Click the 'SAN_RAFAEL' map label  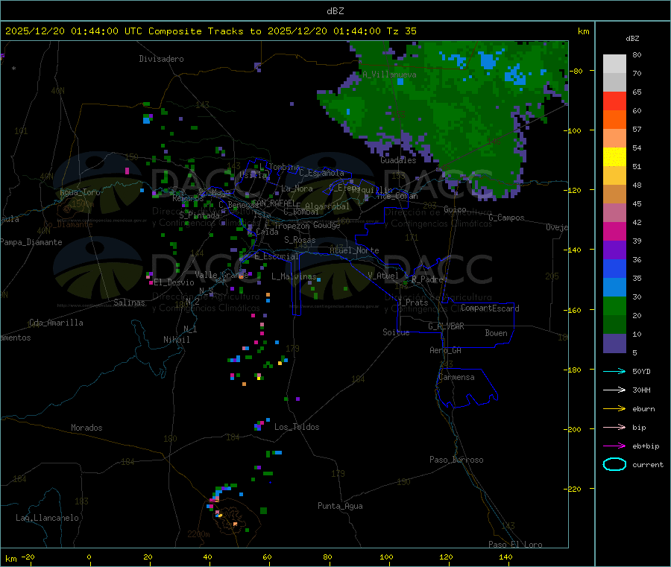click(274, 203)
